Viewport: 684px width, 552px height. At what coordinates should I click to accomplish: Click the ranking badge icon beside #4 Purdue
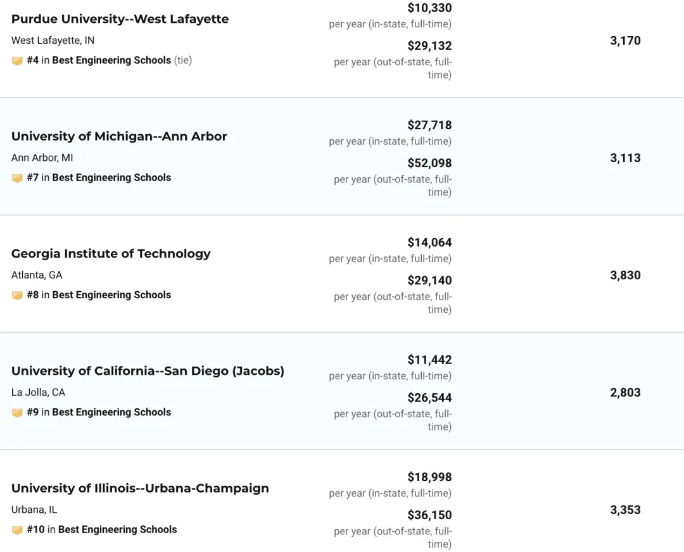(17, 61)
